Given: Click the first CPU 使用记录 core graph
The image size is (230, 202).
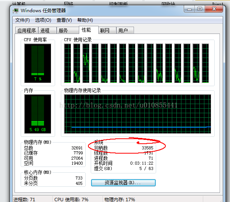Looking at the screenshot, I should (67, 63).
